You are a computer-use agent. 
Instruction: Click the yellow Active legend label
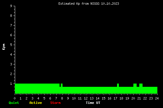[x=36, y=103]
